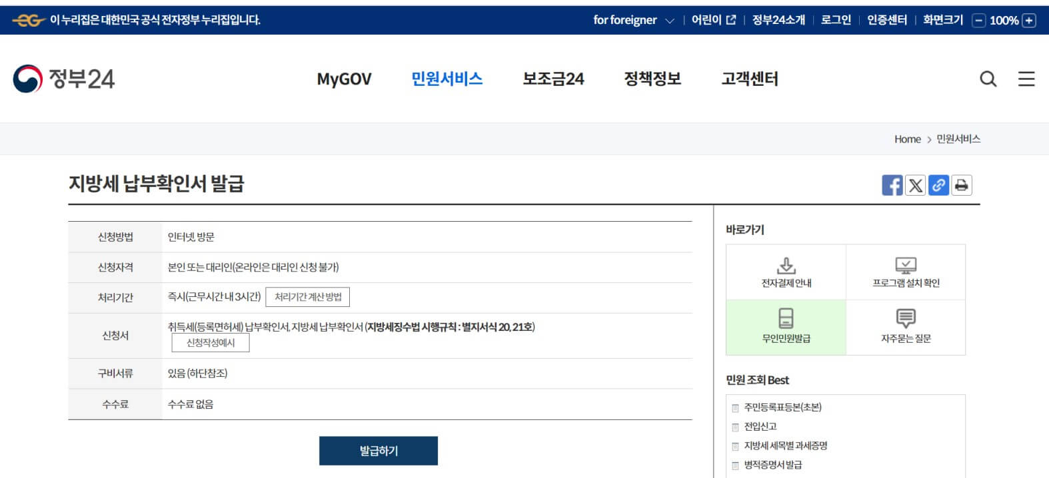1049x478 pixels.
Task: Click 신청작성예시 button
Action: (x=211, y=343)
